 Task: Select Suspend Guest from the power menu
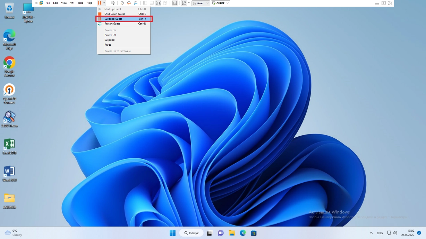[113, 19]
